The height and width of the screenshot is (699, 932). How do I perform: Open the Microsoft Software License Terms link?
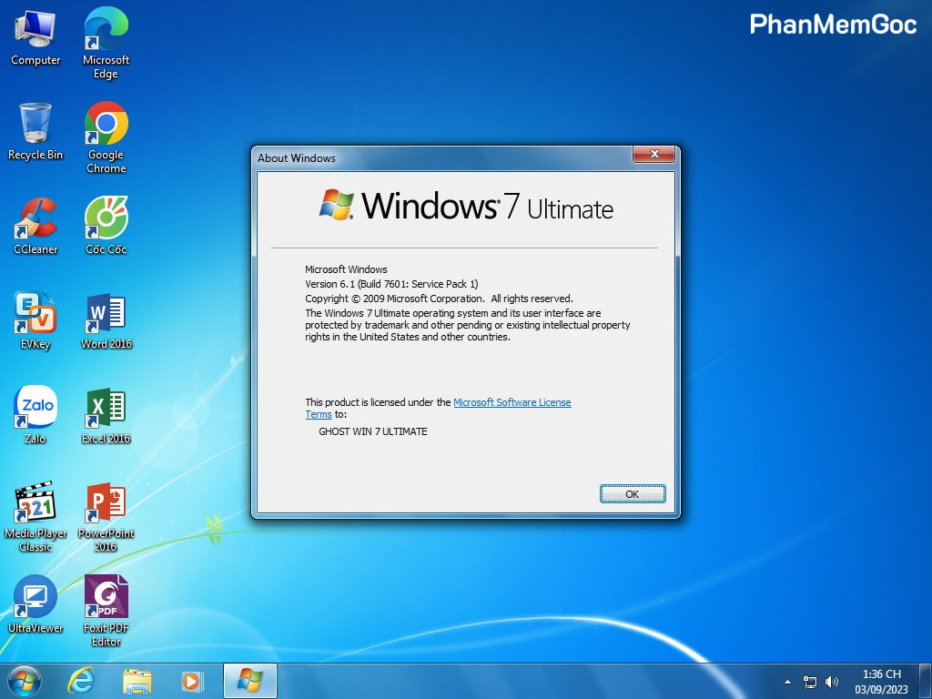point(512,402)
